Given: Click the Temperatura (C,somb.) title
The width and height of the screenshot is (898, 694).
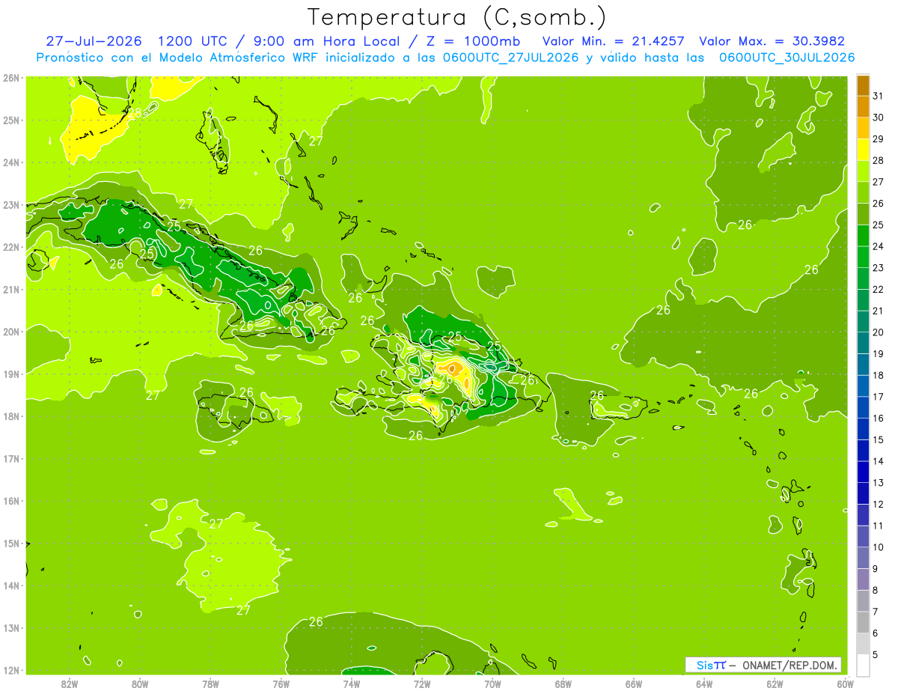Looking at the screenshot, I should pos(457,17).
